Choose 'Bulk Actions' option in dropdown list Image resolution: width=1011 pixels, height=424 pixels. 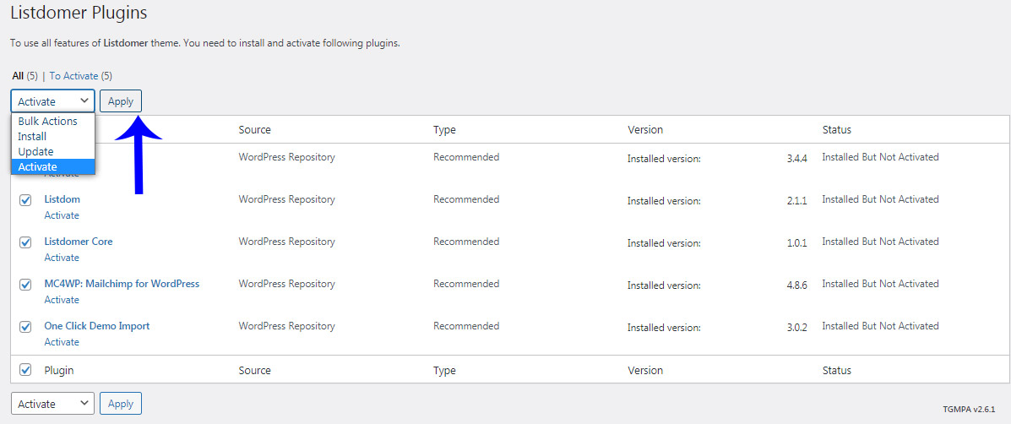pyautogui.click(x=47, y=122)
